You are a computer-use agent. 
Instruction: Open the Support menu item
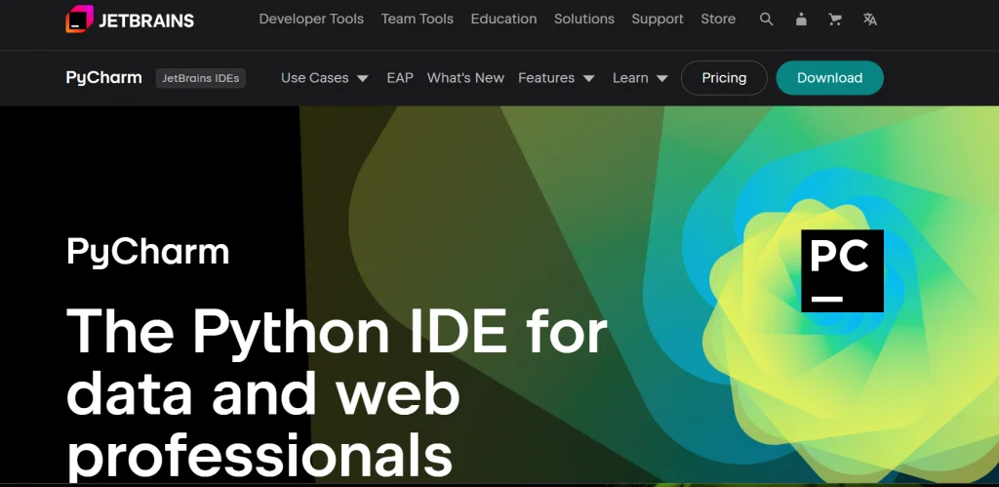point(658,20)
